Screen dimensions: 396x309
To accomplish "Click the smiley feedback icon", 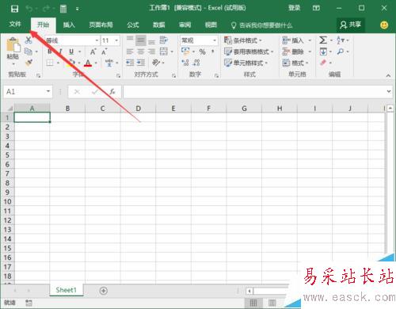I will (384, 25).
